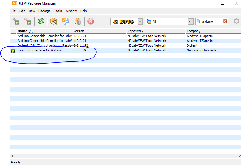Clear the arduino search text

coord(225,21)
